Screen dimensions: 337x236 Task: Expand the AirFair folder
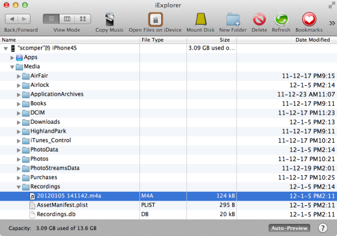19,76
